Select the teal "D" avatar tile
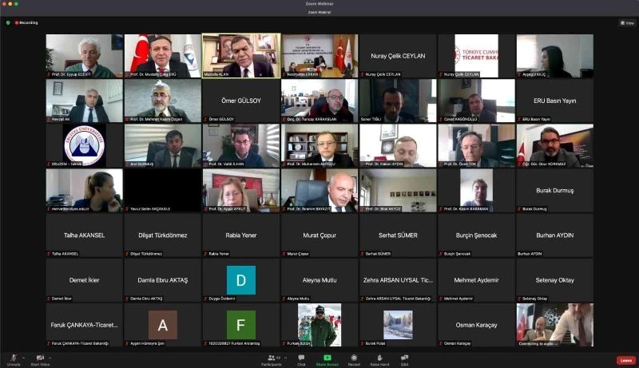This screenshot has width=639, height=368. point(240,280)
